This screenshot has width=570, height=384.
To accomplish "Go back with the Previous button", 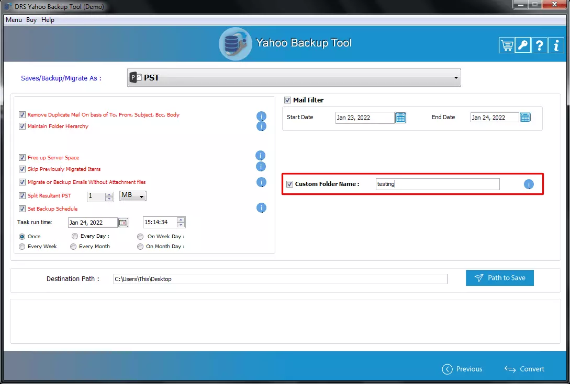I will point(462,369).
